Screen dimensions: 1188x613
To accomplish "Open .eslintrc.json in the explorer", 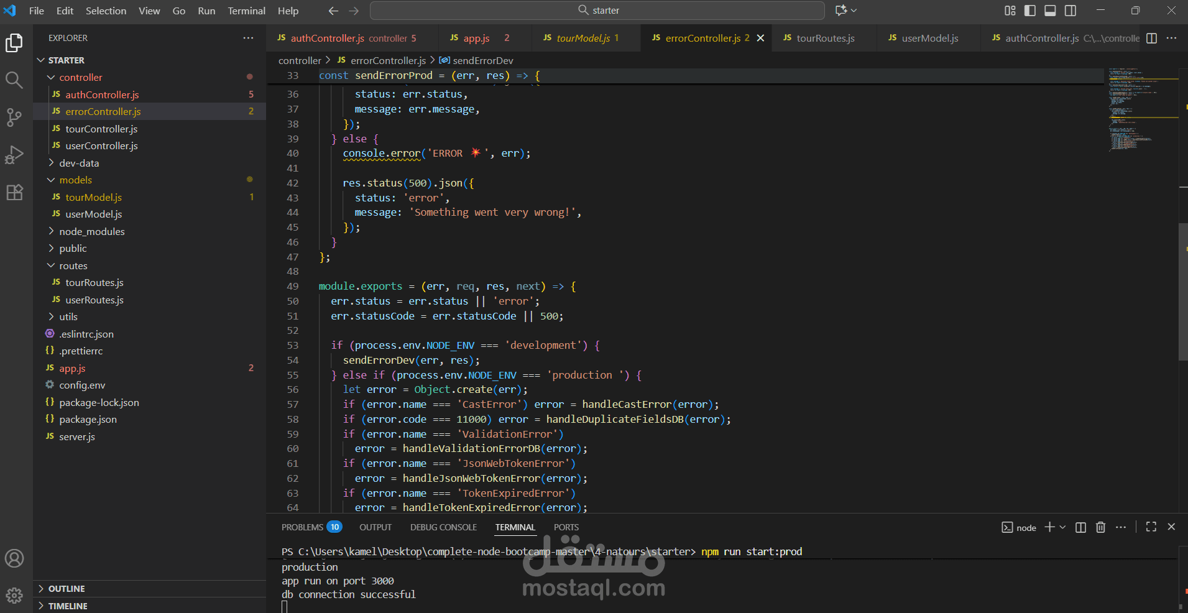I will pyautogui.click(x=150, y=334).
